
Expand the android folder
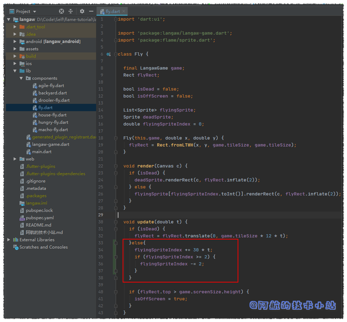coord(15,42)
